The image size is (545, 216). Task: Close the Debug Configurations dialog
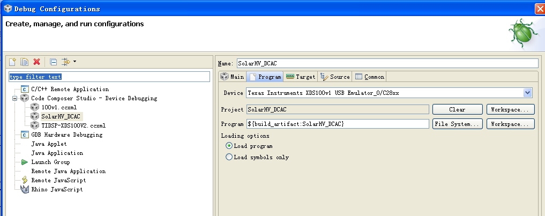pos(540,9)
